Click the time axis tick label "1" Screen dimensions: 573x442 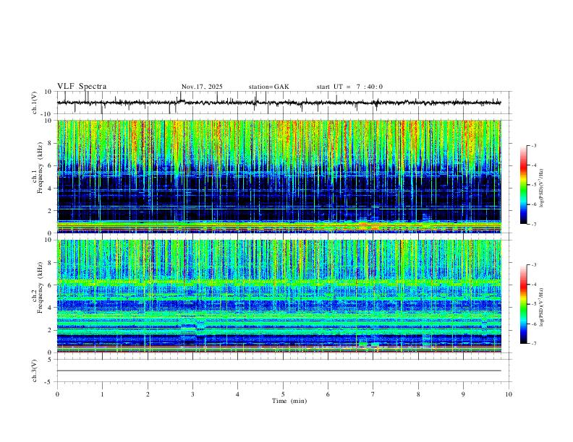point(102,394)
